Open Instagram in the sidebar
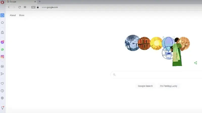202x113 pixels. pos(2,57)
